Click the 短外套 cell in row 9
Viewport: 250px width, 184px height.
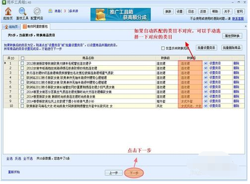(167, 101)
